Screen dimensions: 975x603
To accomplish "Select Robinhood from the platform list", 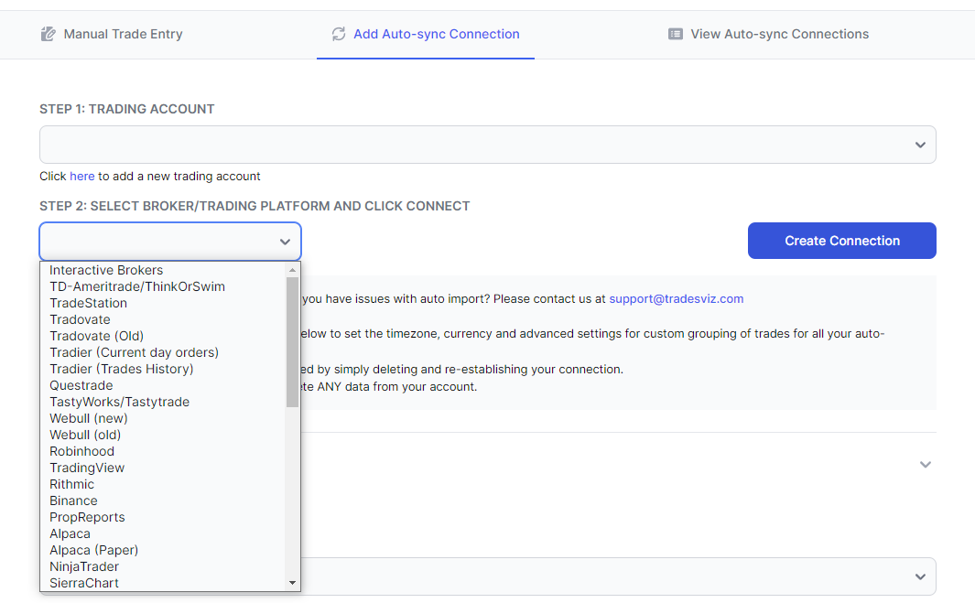I will pos(81,451).
